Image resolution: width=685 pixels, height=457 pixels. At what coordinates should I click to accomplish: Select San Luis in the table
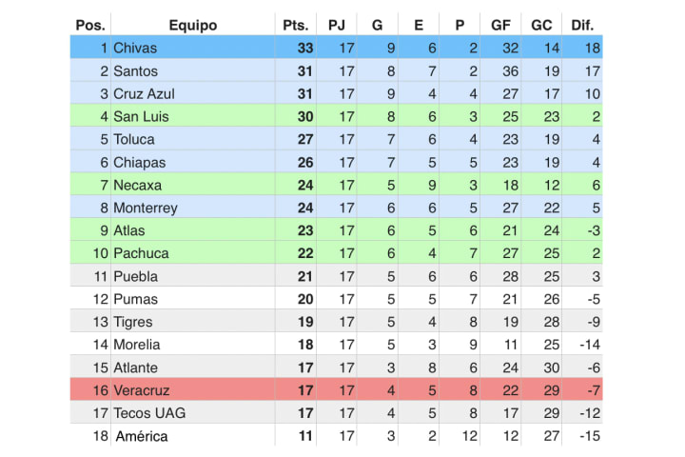coord(141,116)
